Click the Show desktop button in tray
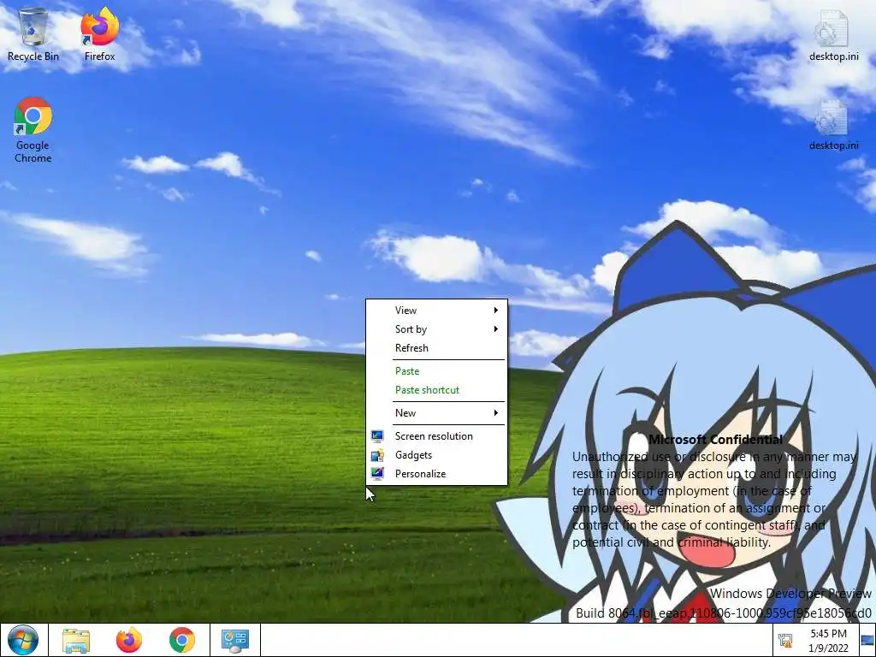This screenshot has height=657, width=876. point(867,640)
